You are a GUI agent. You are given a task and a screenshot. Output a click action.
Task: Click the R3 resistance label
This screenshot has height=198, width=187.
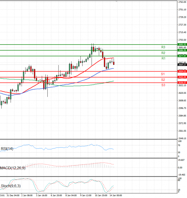[163, 47]
